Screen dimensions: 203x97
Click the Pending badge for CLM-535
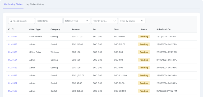point(144,52)
